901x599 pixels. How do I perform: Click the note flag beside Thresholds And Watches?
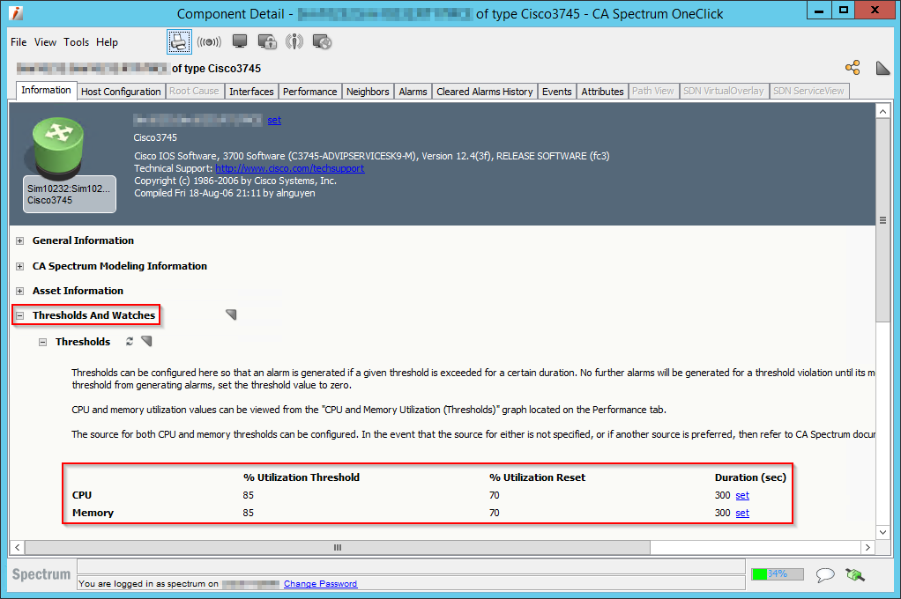[231, 314]
